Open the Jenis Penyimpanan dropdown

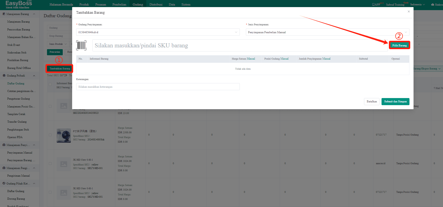point(327,32)
